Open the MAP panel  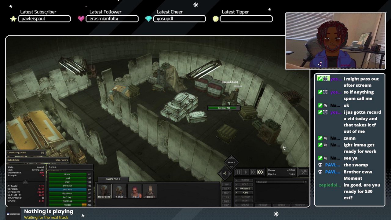[x=227, y=193]
